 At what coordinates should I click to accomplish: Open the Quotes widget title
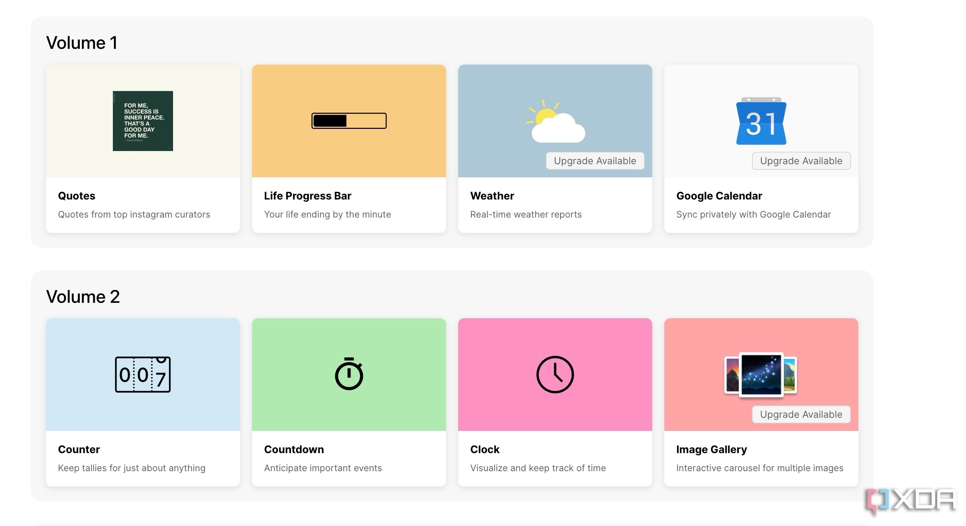click(x=77, y=196)
